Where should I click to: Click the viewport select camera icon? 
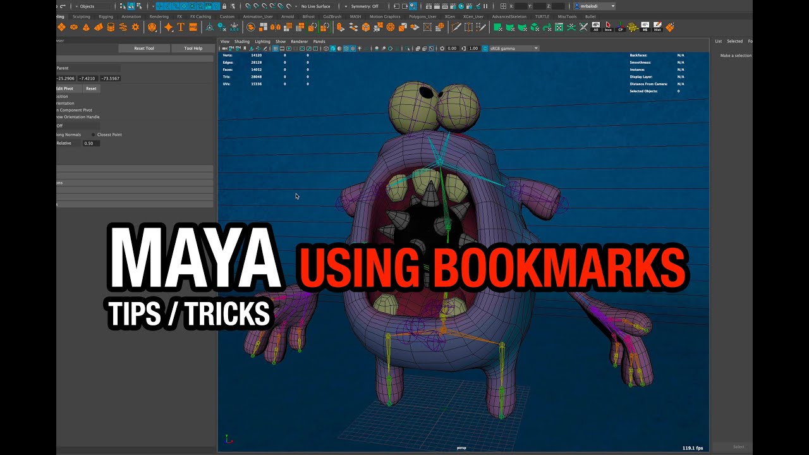[x=225, y=48]
